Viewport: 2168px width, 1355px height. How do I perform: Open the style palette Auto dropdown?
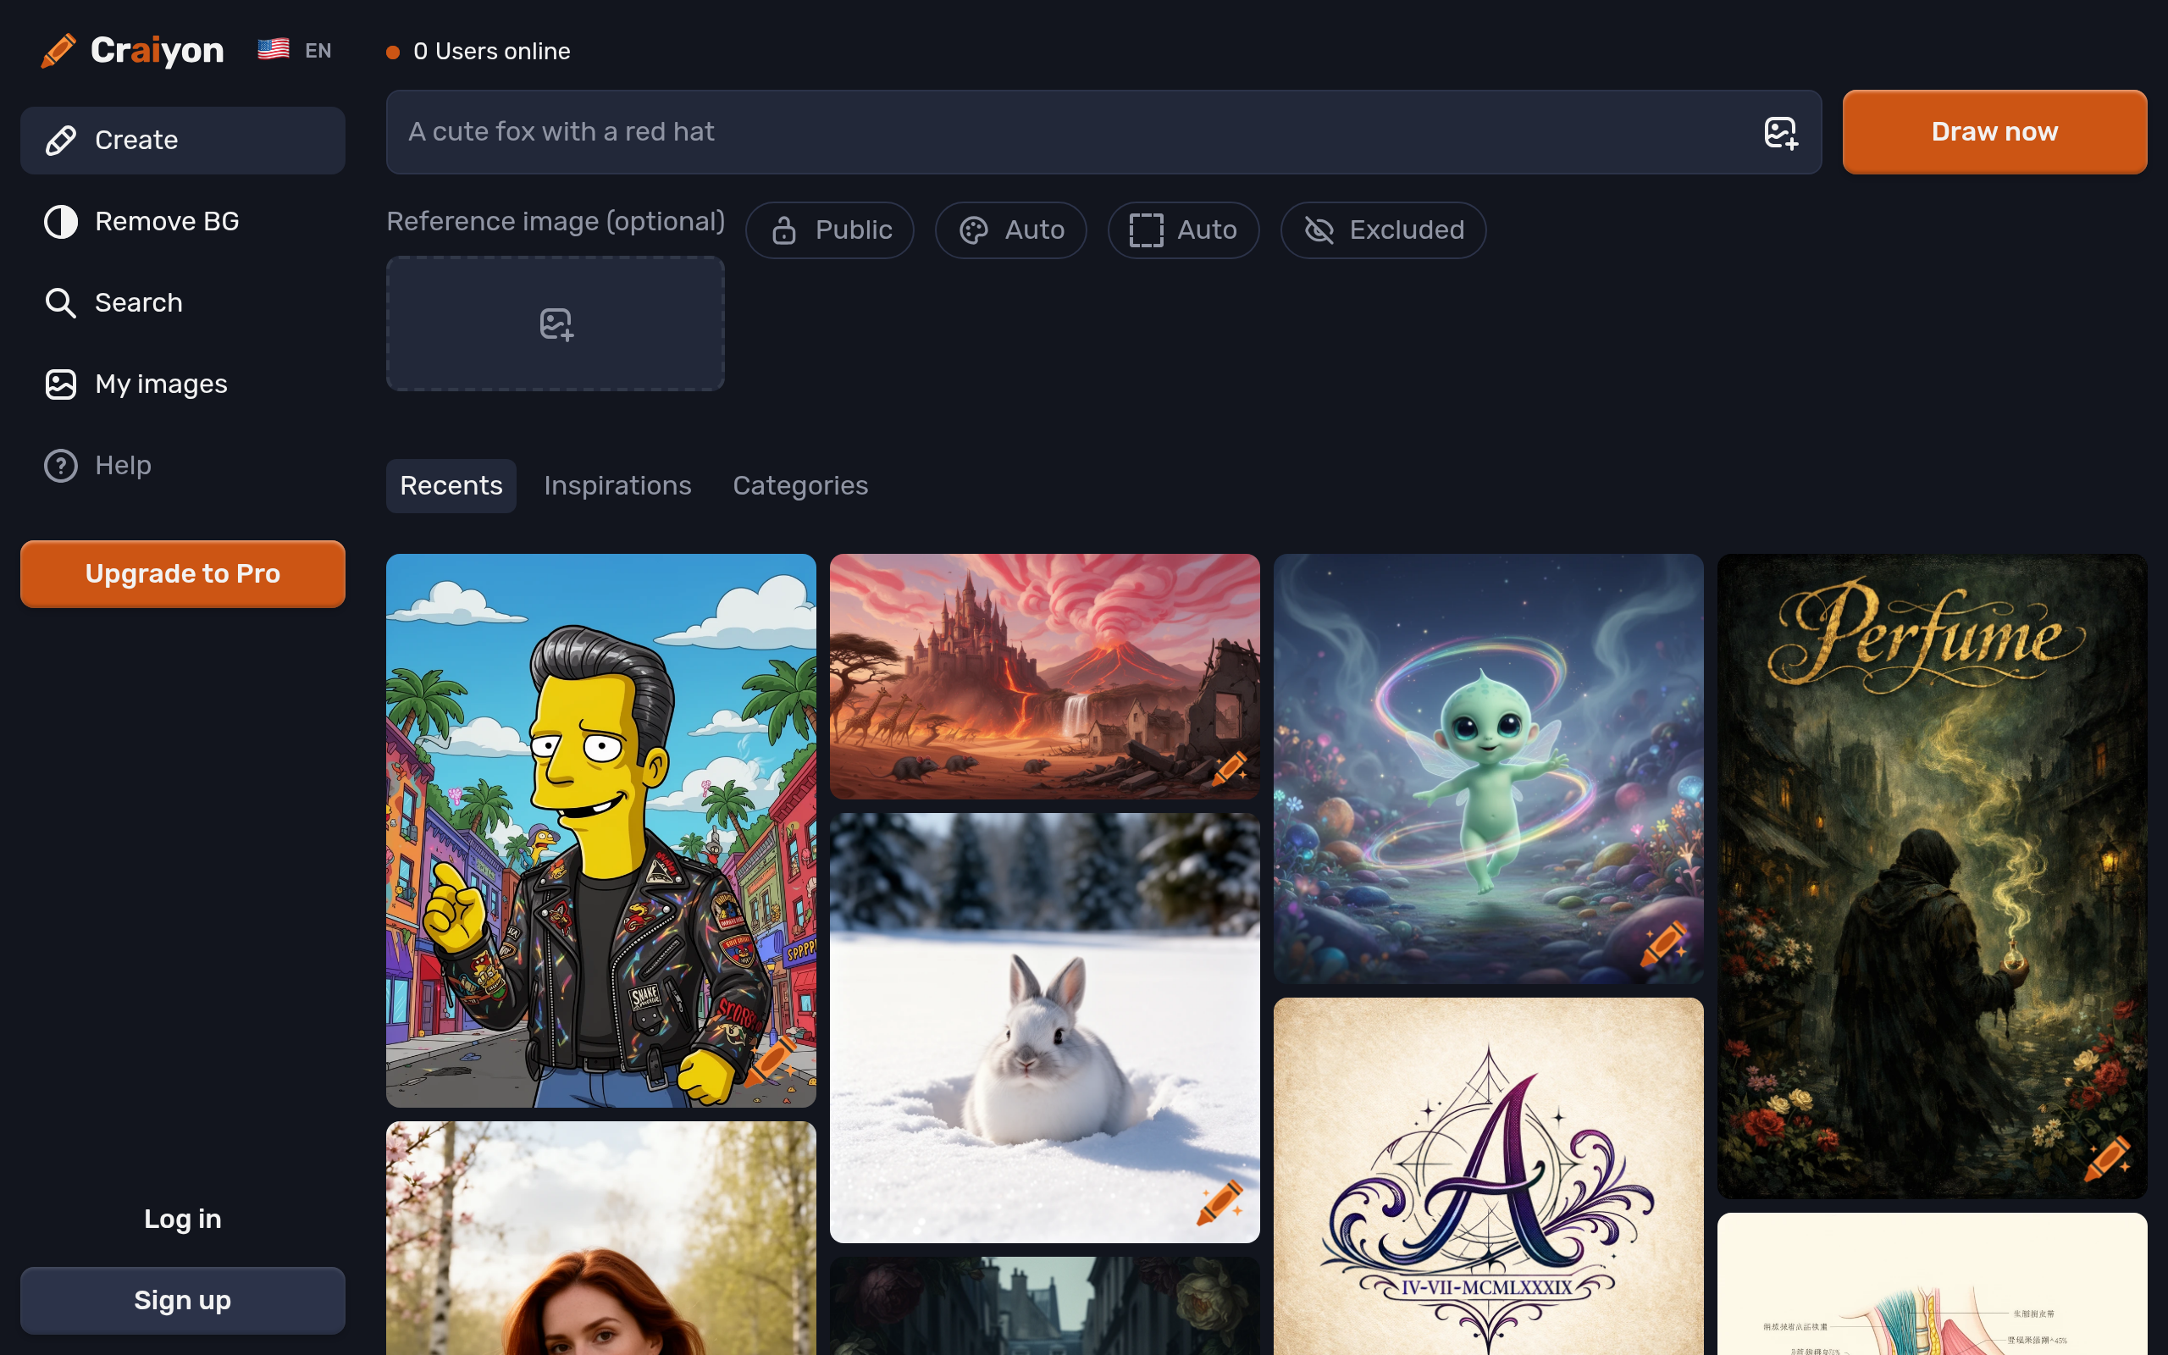coord(1010,230)
